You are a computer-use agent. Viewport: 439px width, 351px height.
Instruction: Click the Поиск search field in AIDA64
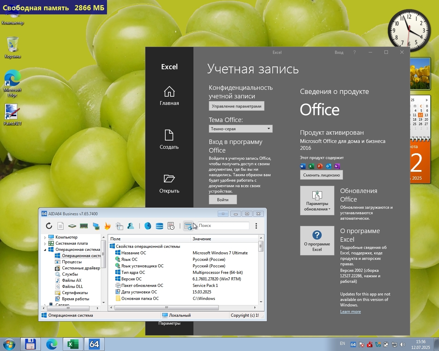pyautogui.click(x=223, y=226)
